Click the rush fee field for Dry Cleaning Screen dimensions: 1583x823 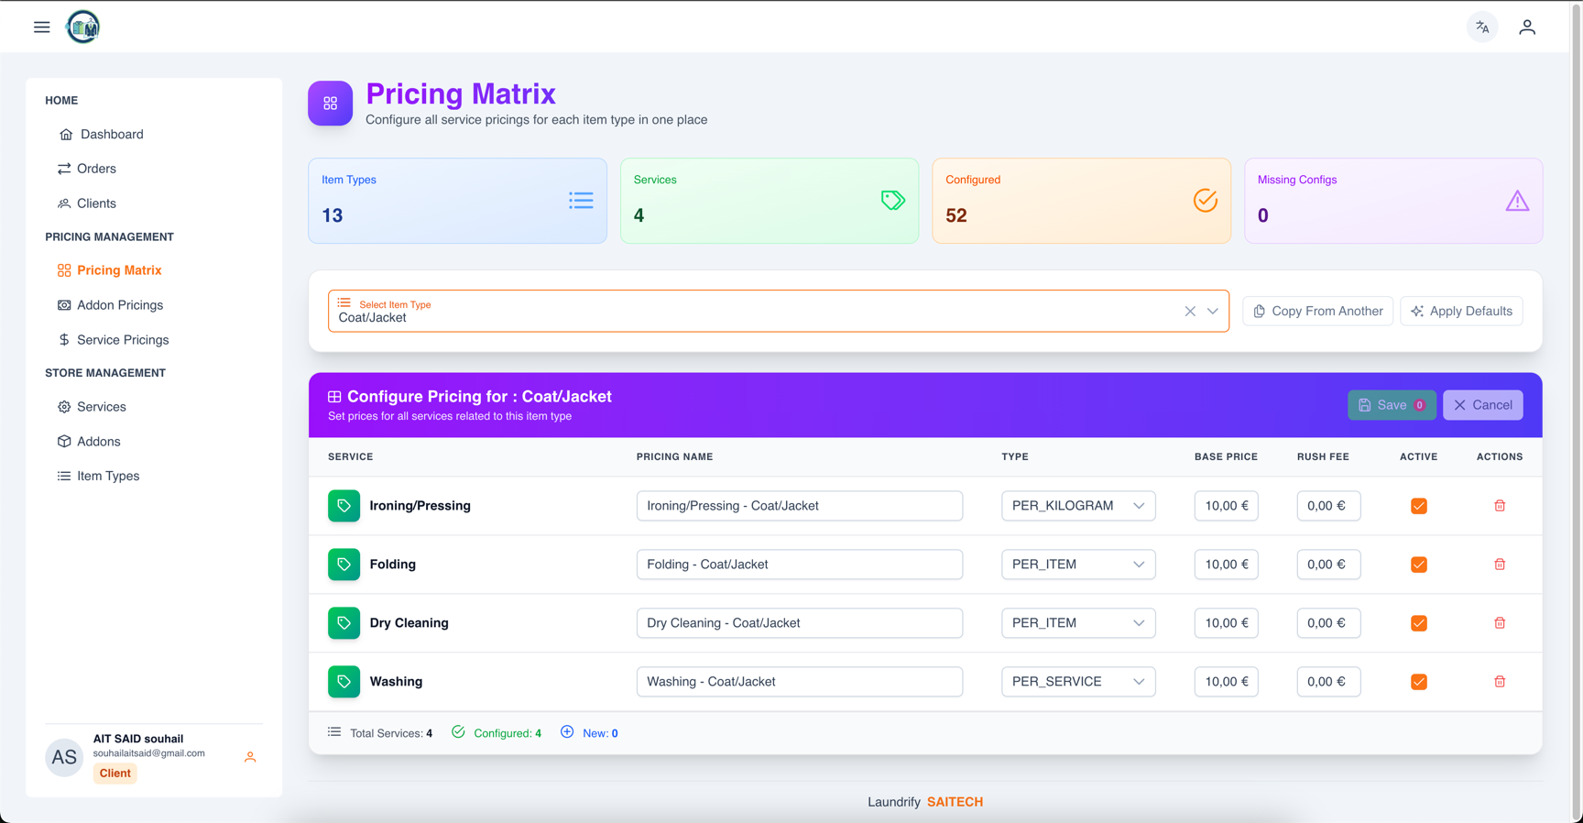[1328, 623]
